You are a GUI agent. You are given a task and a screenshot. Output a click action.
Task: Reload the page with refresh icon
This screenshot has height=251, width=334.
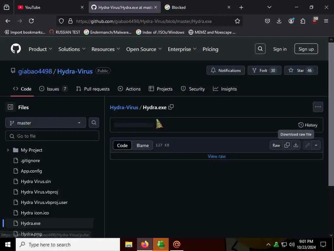(31, 21)
